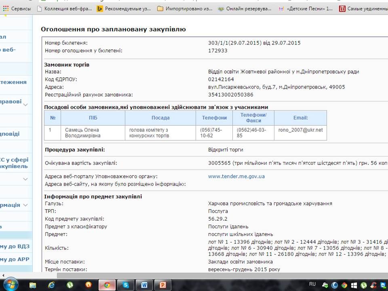Expand sidebar chevron below 'купівель' section

coord(25,179)
